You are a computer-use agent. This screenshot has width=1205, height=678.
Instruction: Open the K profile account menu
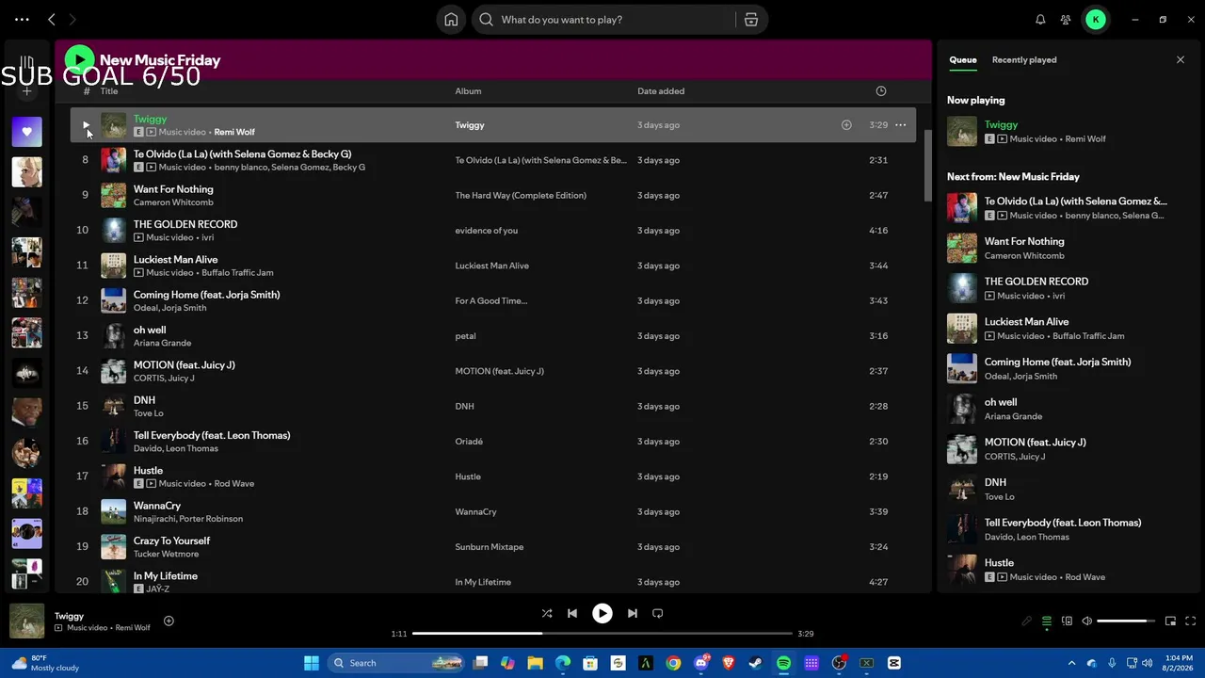click(x=1096, y=20)
